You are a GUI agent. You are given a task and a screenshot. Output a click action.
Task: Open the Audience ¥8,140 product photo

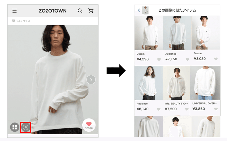click(148, 83)
